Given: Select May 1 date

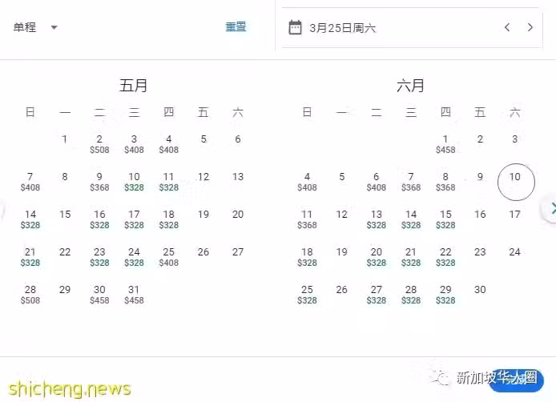Looking at the screenshot, I should pyautogui.click(x=65, y=139).
